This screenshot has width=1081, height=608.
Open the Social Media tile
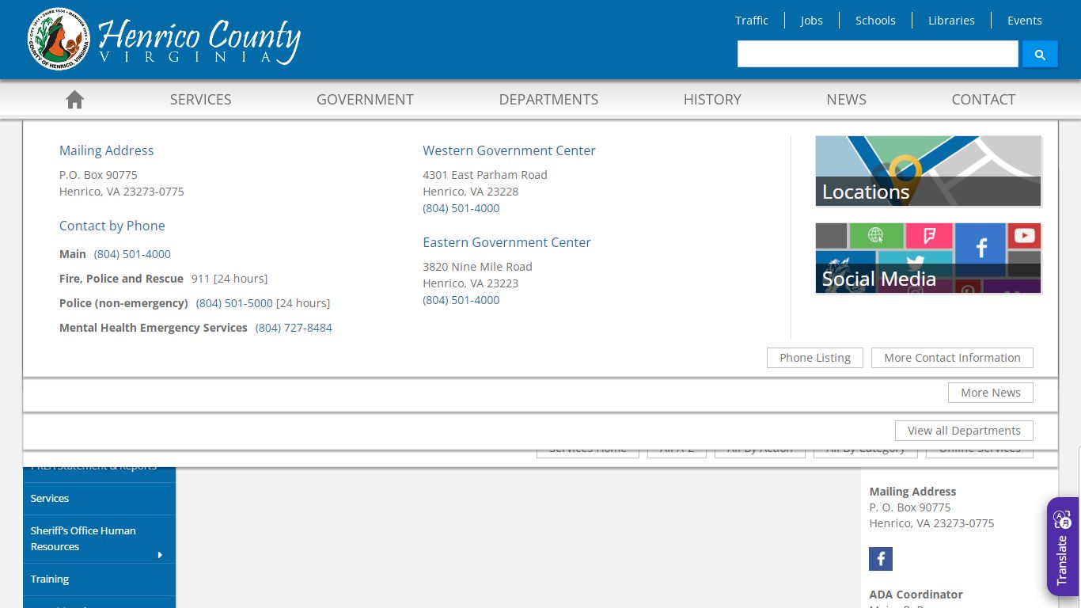928,258
